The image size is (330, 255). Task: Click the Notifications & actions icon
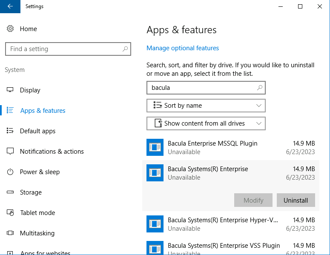tap(10, 152)
